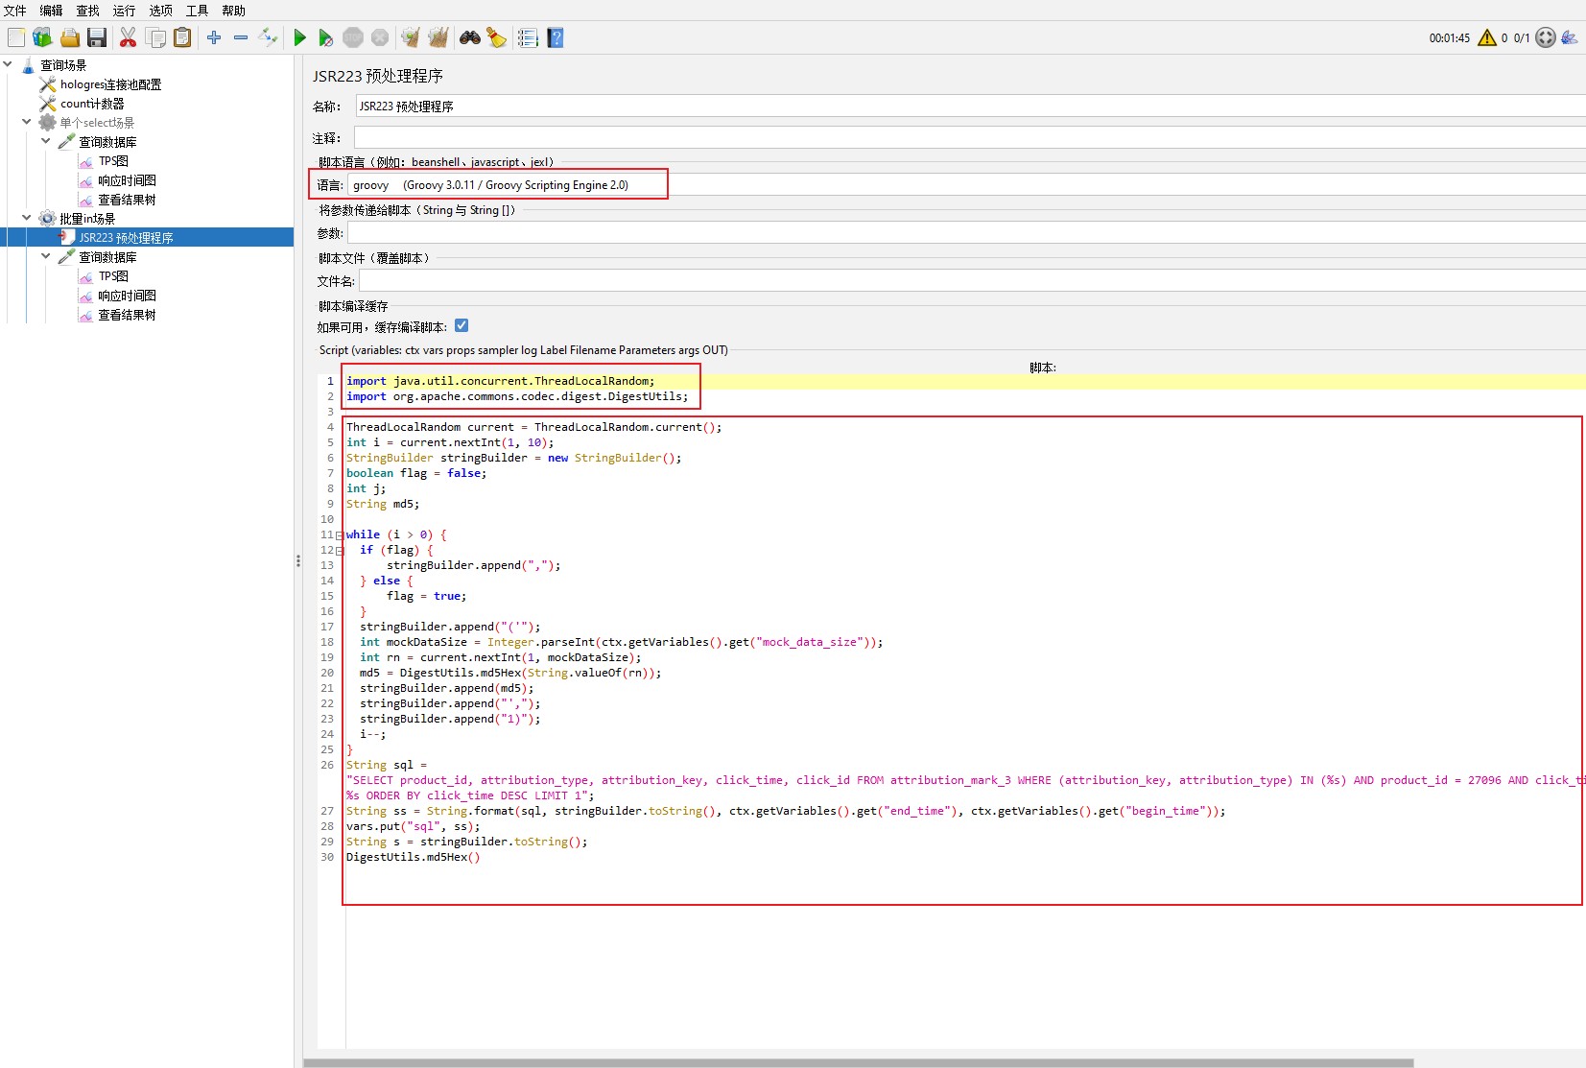Collapse the 查询场景 root node
This screenshot has height=1068, width=1586.
click(x=8, y=64)
